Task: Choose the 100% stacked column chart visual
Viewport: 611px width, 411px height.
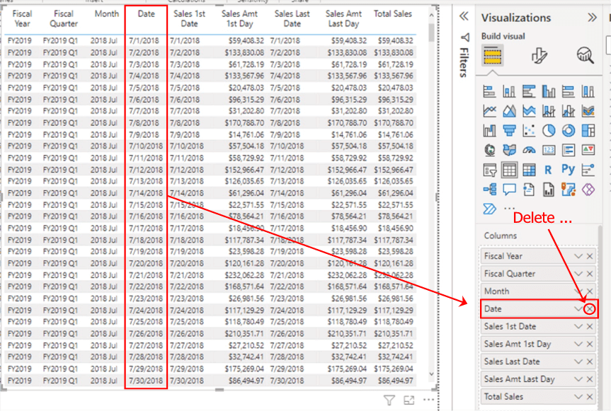Action: [588, 91]
